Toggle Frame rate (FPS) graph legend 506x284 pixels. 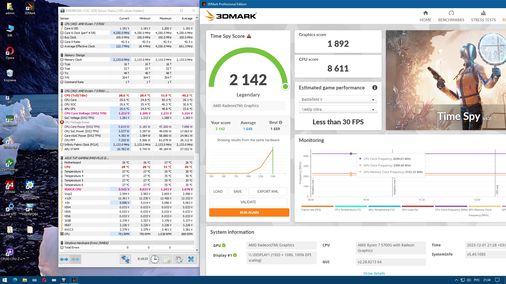tap(311, 210)
